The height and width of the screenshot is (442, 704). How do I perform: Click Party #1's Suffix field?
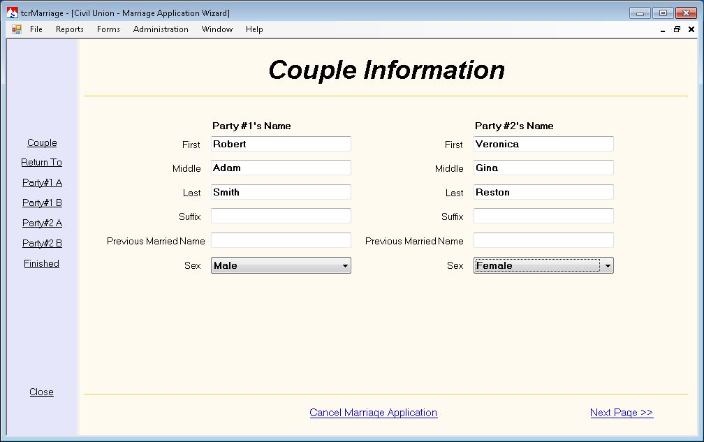(281, 216)
